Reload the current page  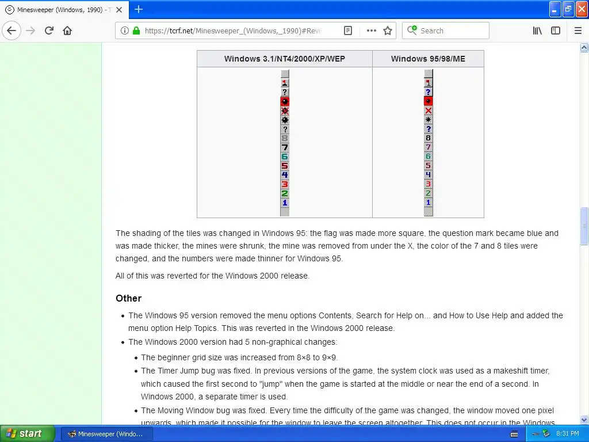tap(49, 31)
